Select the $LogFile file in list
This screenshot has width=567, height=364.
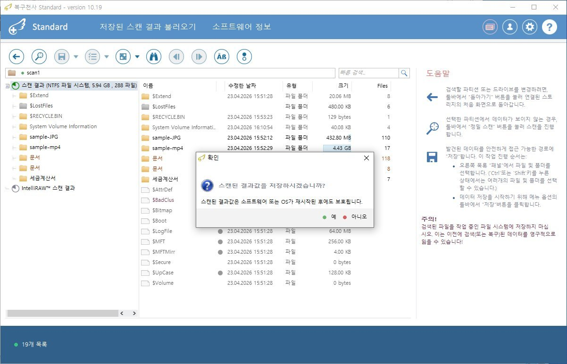pos(267,231)
